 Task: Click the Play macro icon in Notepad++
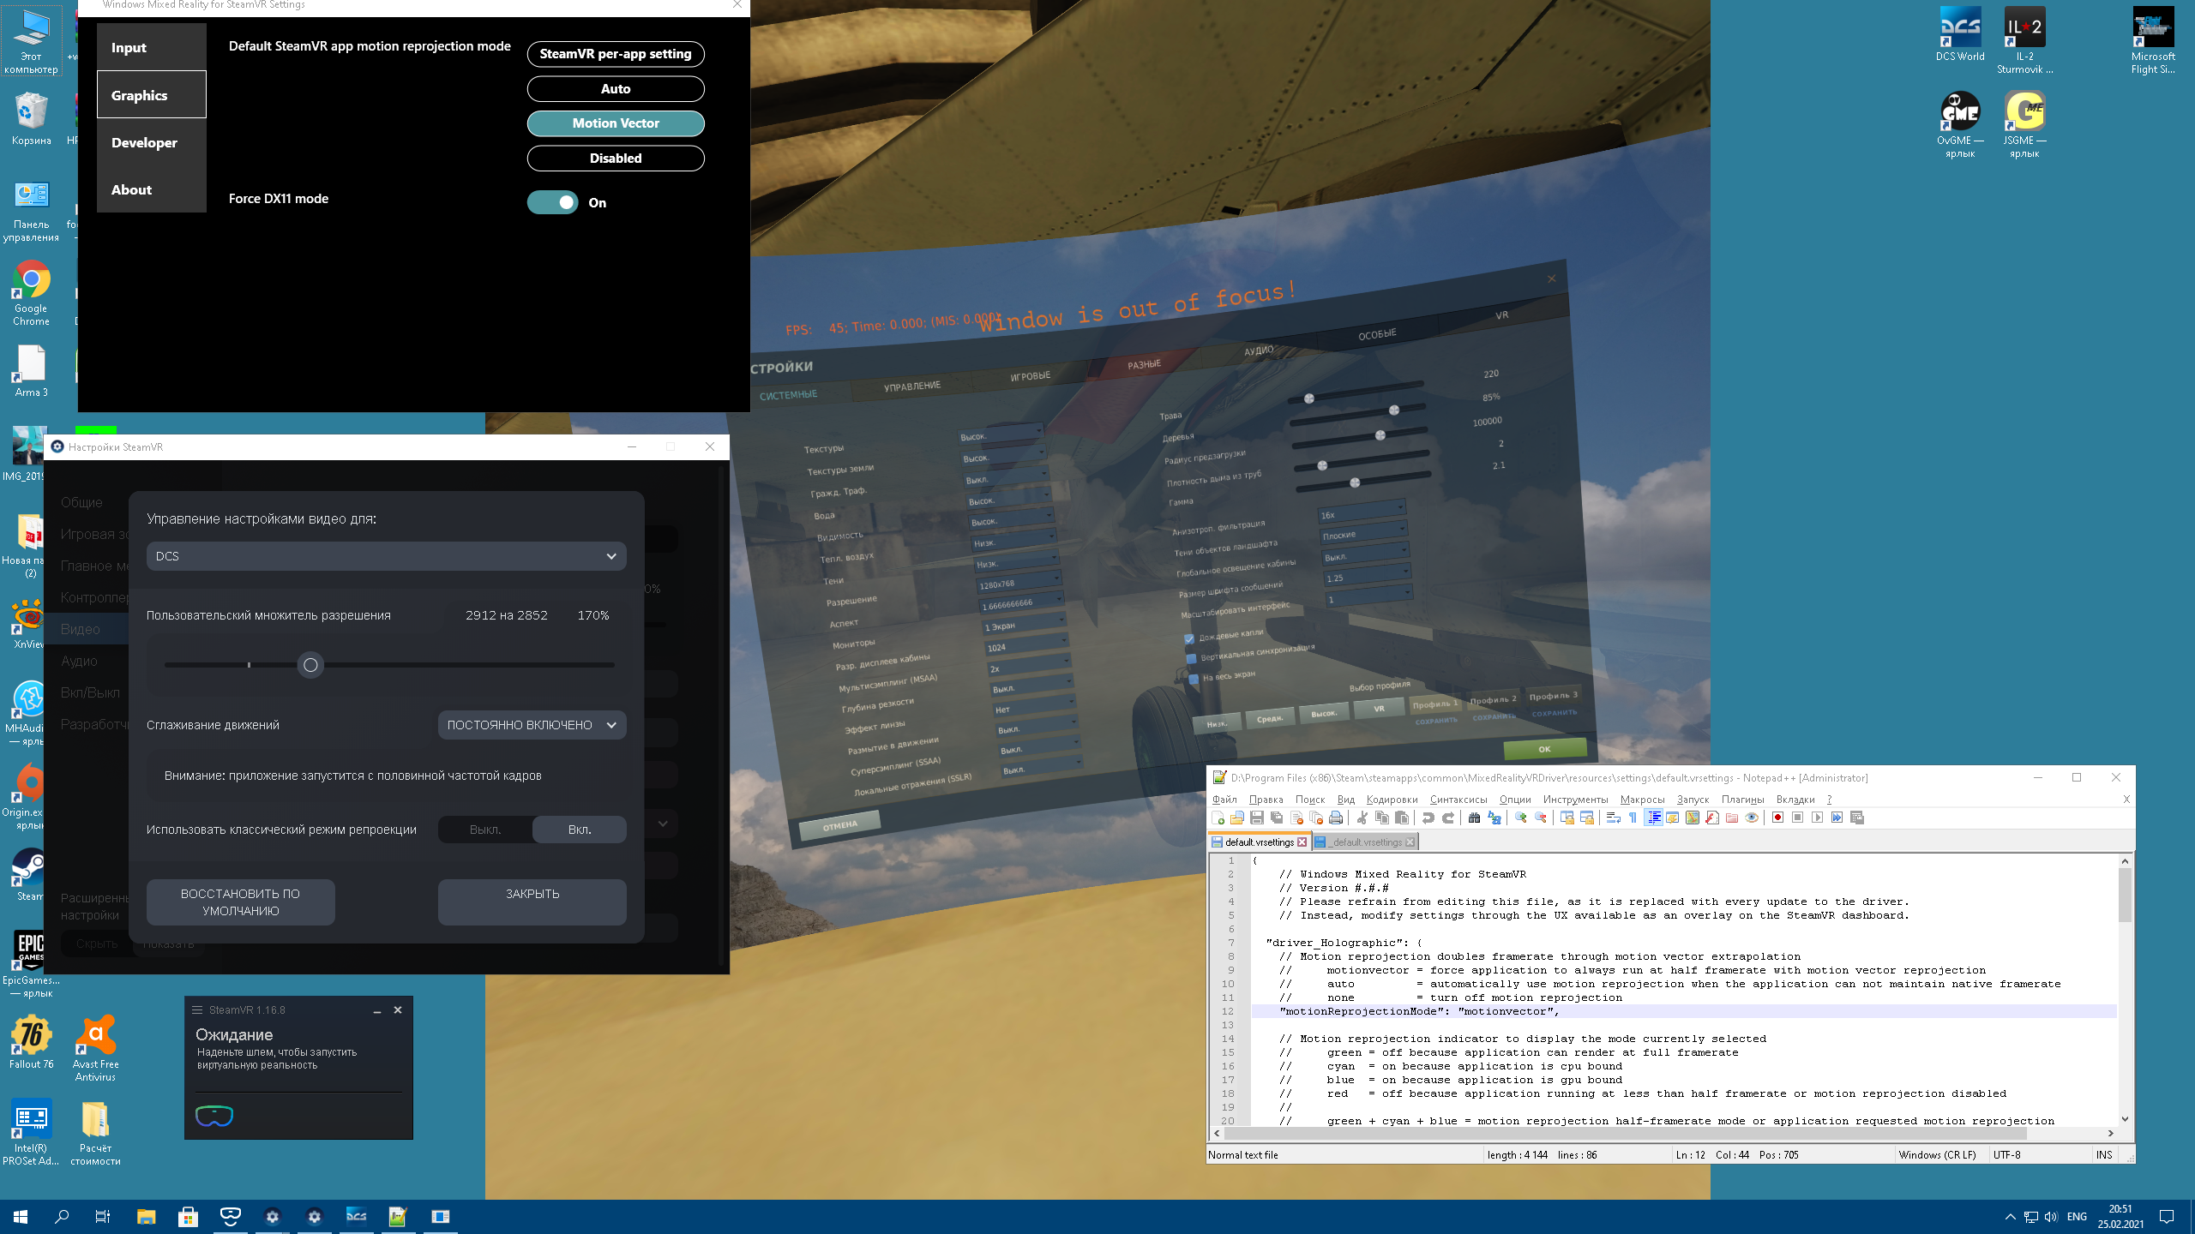click(1817, 818)
